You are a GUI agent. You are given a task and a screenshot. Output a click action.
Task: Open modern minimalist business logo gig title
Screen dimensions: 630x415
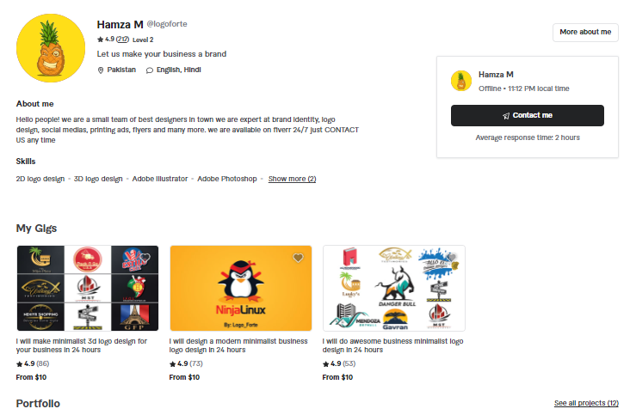[238, 345]
